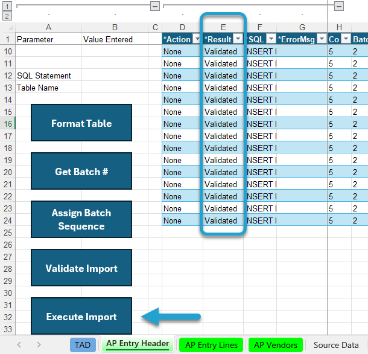Image resolution: width=368 pixels, height=354 pixels.
Task: Click the None cell in row 12
Action: [182, 76]
